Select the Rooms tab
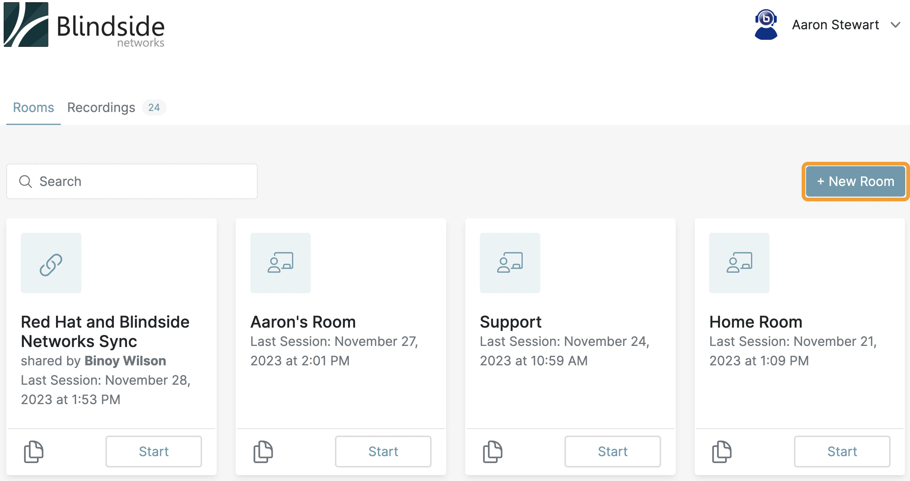Image resolution: width=910 pixels, height=481 pixels. pos(33,107)
